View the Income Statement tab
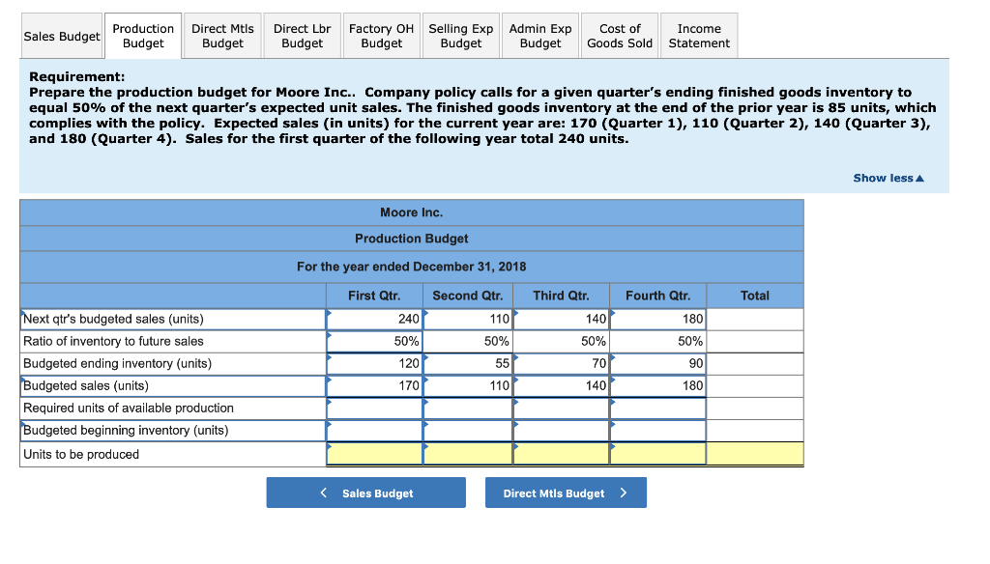Screen dimensions: 990x564 click(698, 36)
